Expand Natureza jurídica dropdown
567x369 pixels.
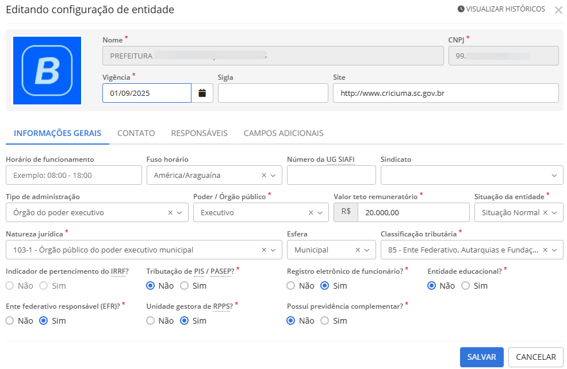[x=273, y=250]
